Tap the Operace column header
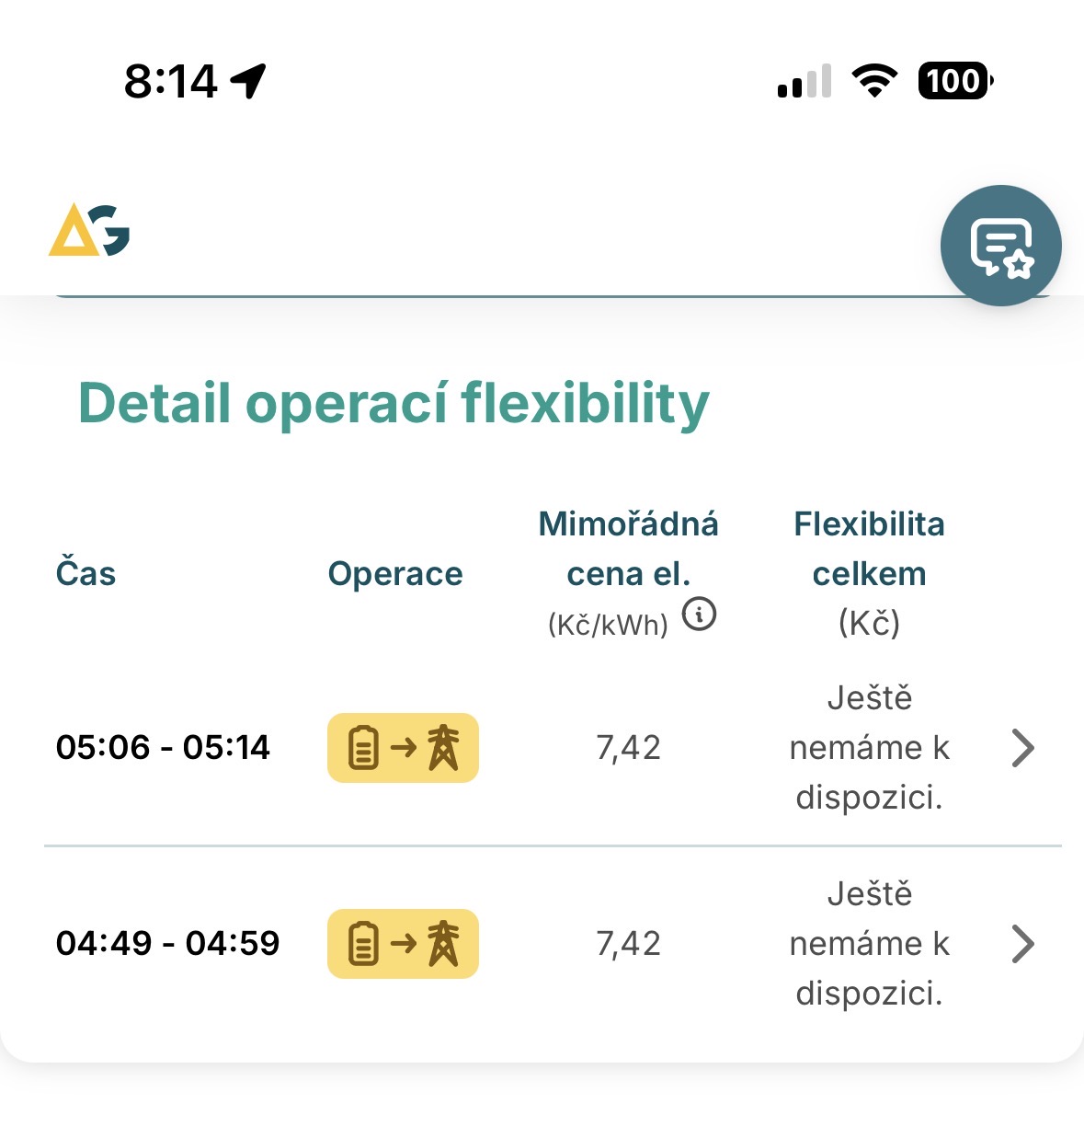1084x1138 pixels. click(395, 574)
